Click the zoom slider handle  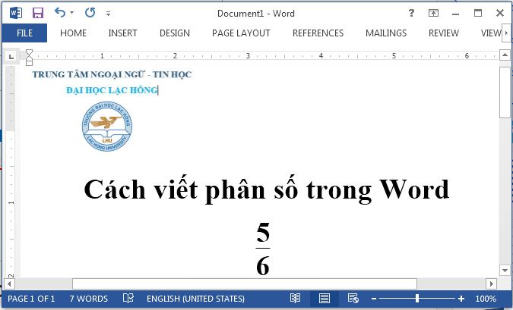pyautogui.click(x=417, y=299)
